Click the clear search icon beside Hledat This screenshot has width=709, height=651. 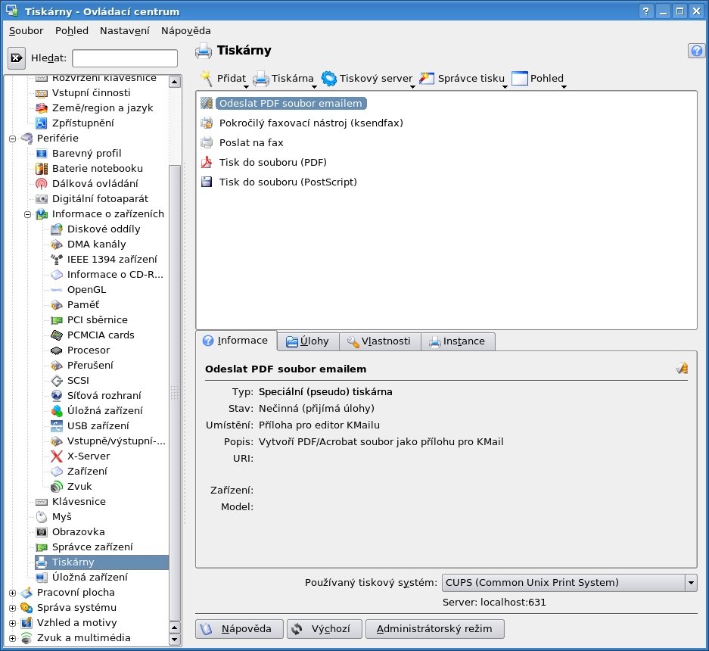[x=17, y=58]
